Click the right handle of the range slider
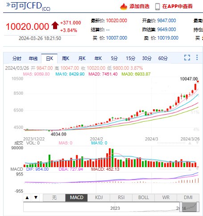Screen dimensions: 203x216 [198, 207]
